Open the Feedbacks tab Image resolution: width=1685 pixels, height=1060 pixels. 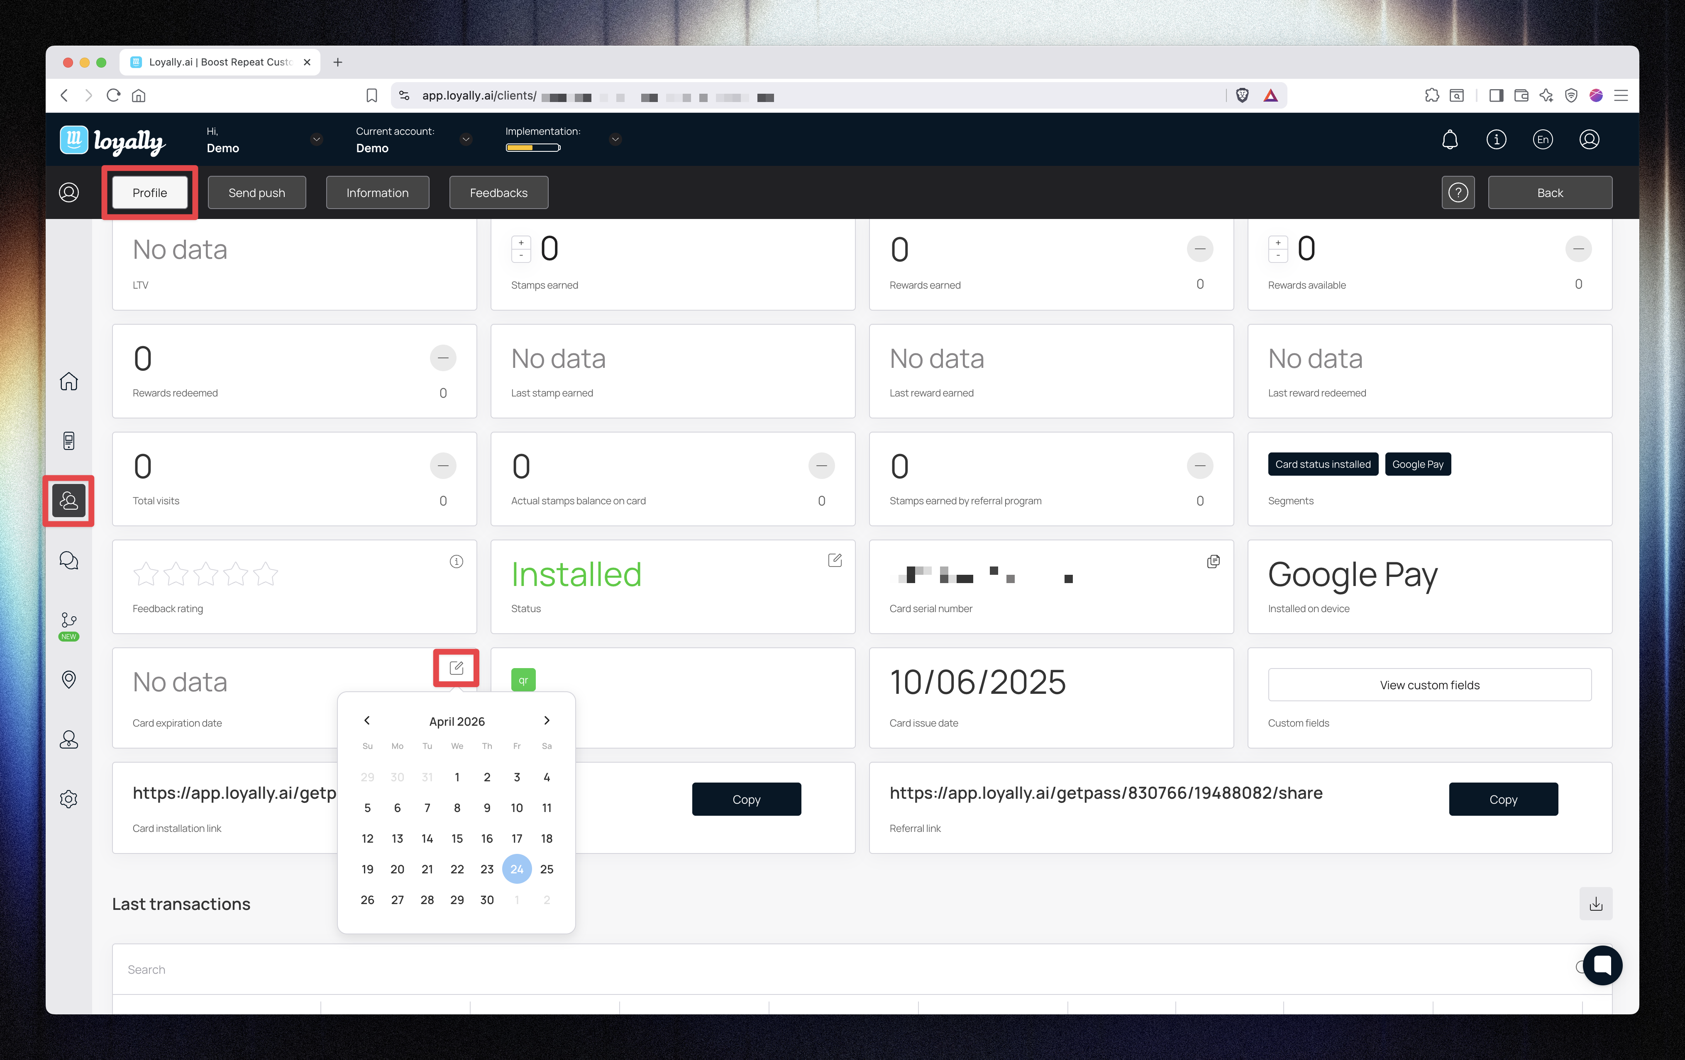click(x=498, y=192)
